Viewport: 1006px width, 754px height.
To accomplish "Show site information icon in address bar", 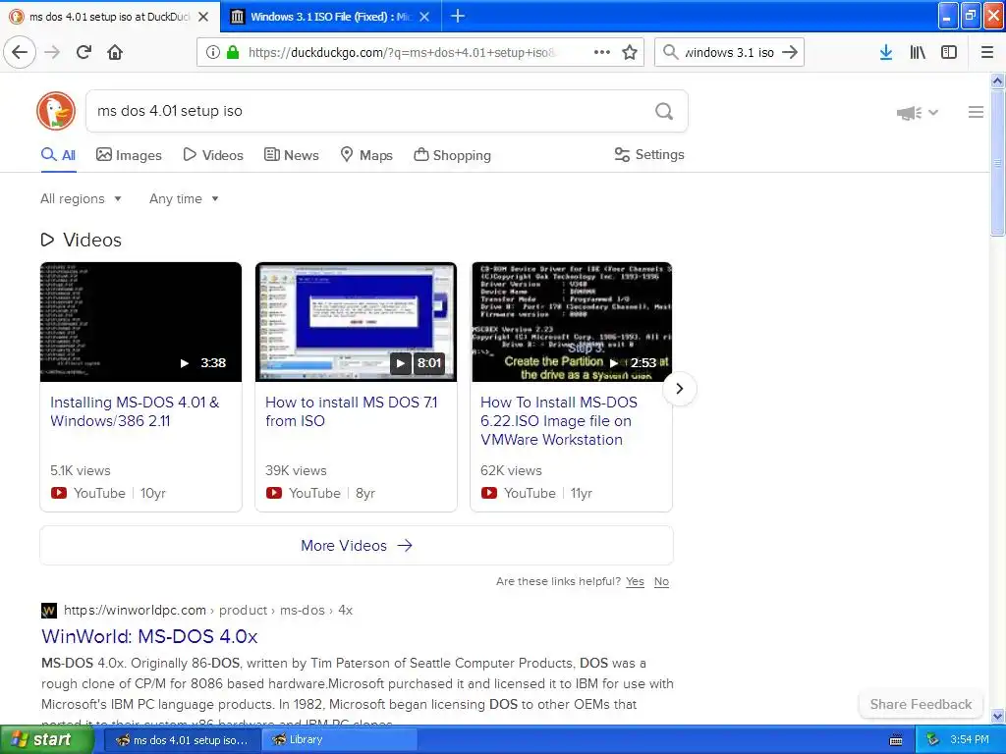I will pos(213,52).
